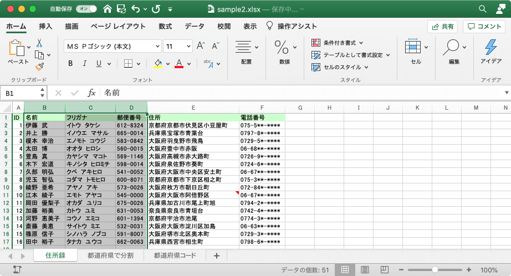Click the formula bar showing 名前
The height and width of the screenshot is (276, 511).
302,93
